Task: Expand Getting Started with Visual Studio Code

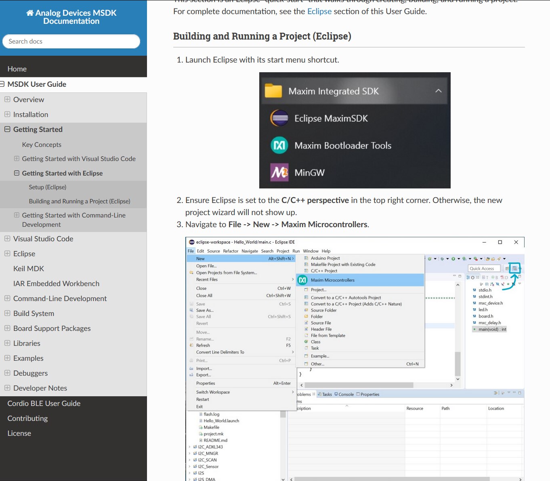Action: click(17, 159)
